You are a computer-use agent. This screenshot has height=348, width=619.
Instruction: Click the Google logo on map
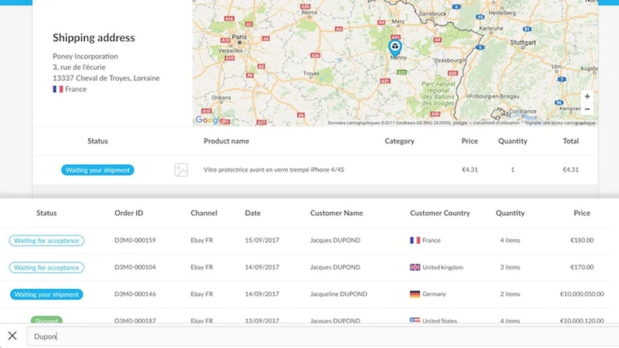coord(208,120)
